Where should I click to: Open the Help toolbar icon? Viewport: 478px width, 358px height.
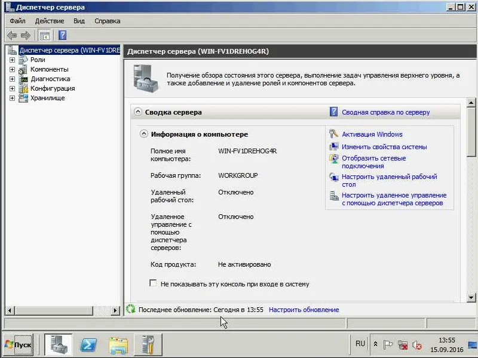62,35
